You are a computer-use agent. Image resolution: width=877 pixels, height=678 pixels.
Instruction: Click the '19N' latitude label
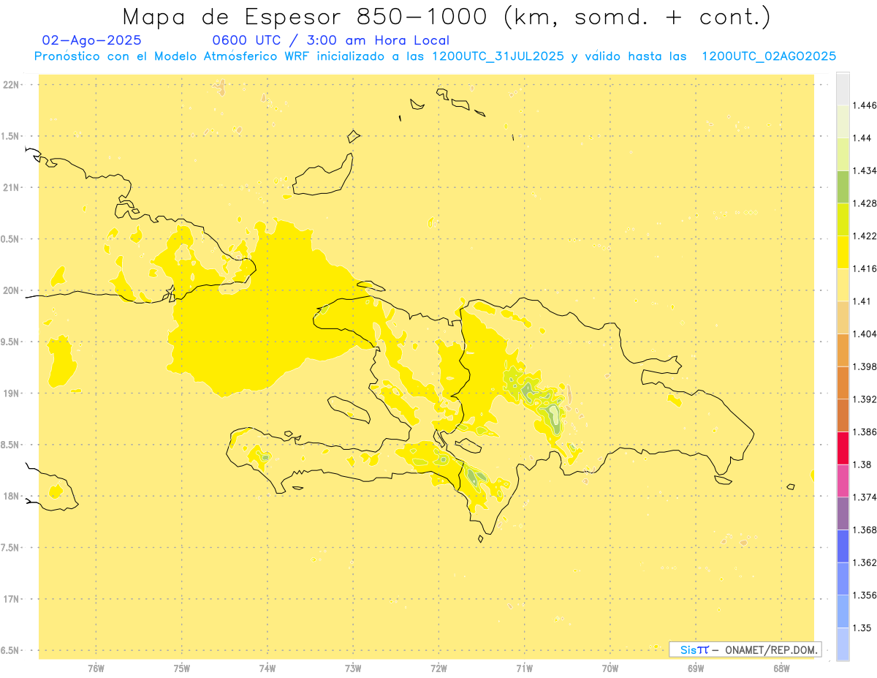11,393
